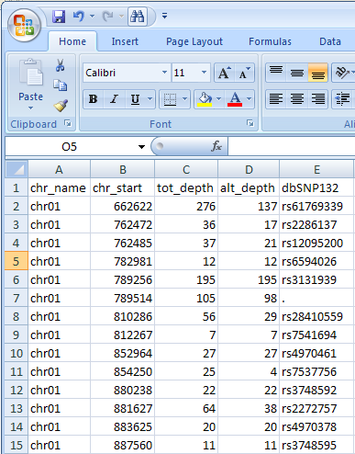Viewport: 355px width, 454px height.
Task: Open the Font dialog launcher
Action: tap(250, 123)
